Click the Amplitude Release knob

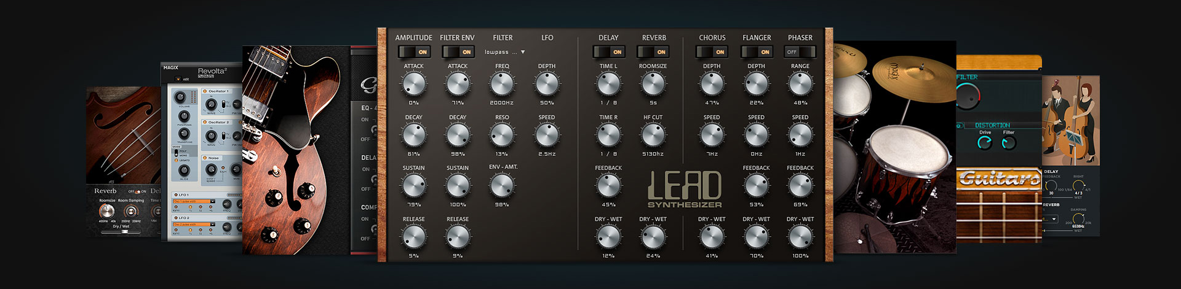414,237
